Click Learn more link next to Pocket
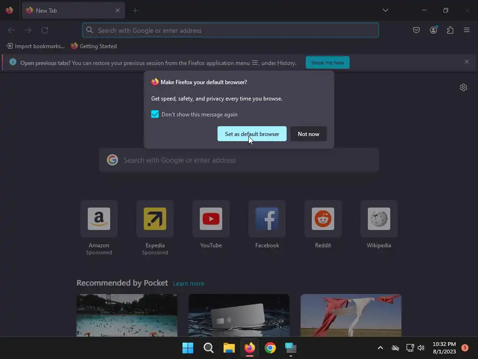The height and width of the screenshot is (359, 478). [x=189, y=284]
